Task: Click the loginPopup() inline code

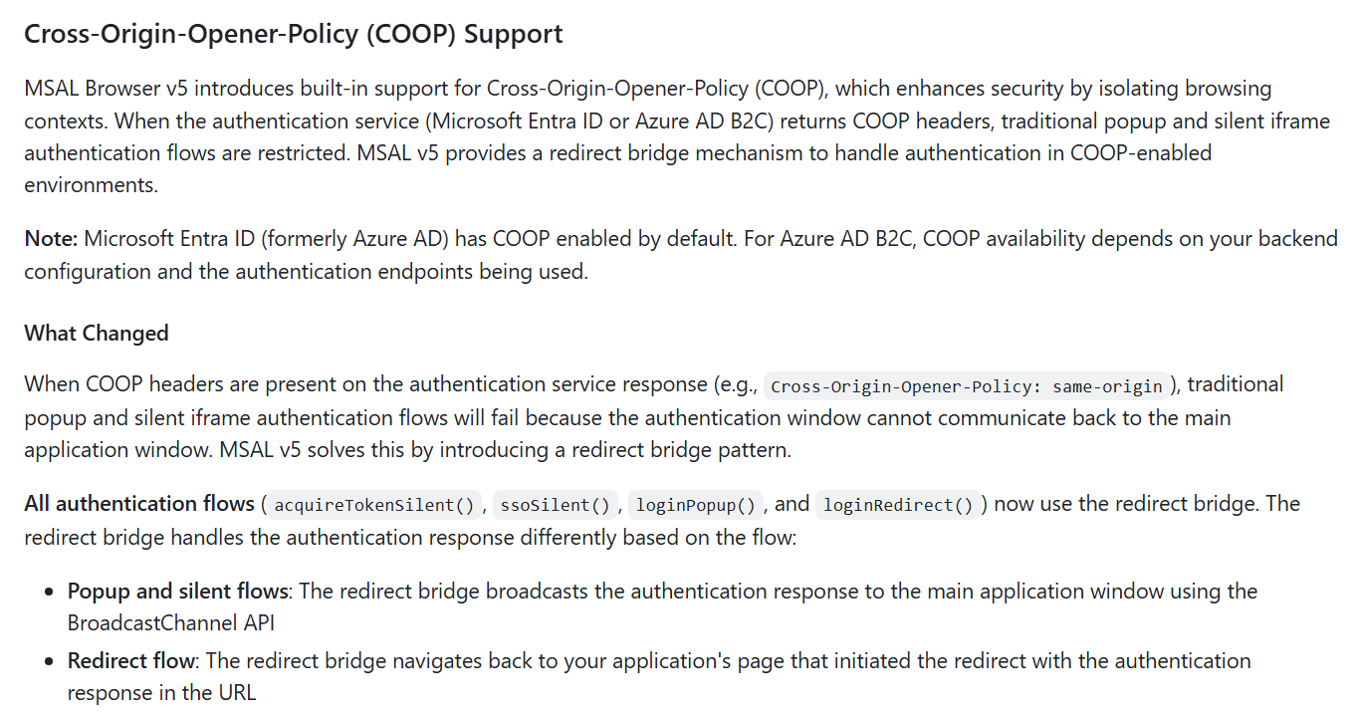Action: coord(696,505)
